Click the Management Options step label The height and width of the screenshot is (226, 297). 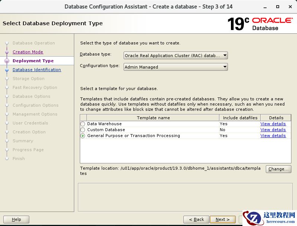(35, 114)
